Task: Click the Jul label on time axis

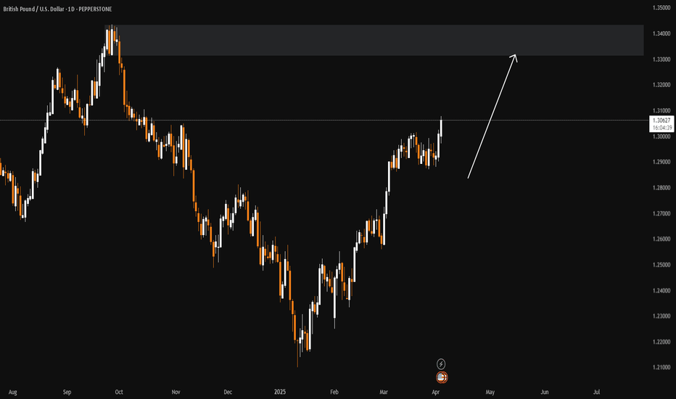Action: (597, 392)
